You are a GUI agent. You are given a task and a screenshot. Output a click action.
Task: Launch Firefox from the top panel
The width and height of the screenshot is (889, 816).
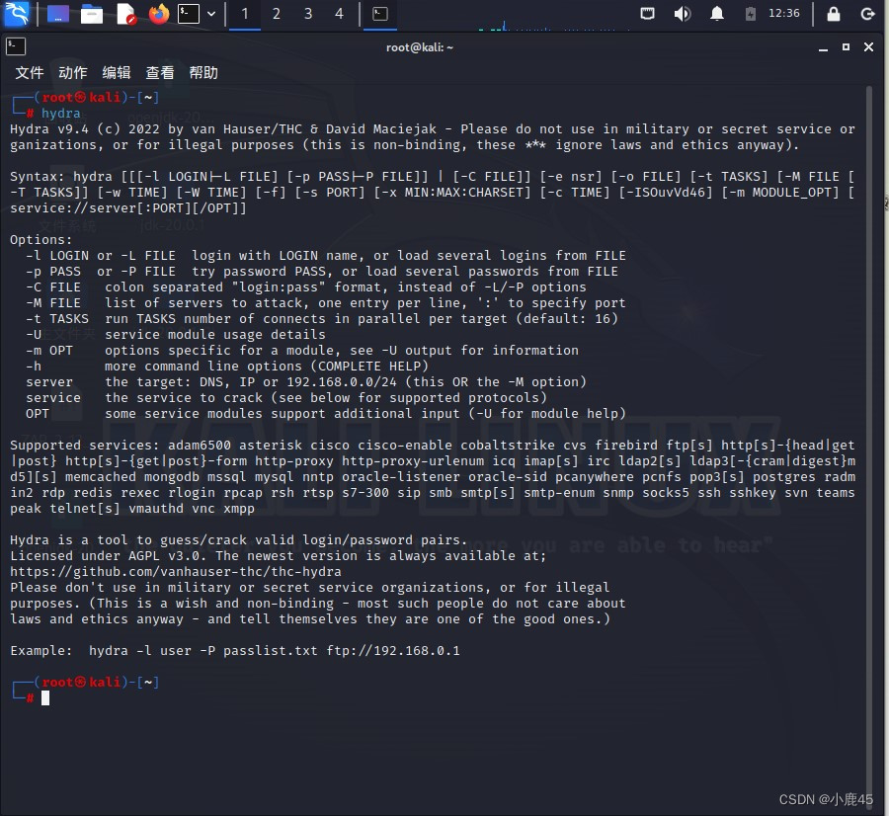159,14
